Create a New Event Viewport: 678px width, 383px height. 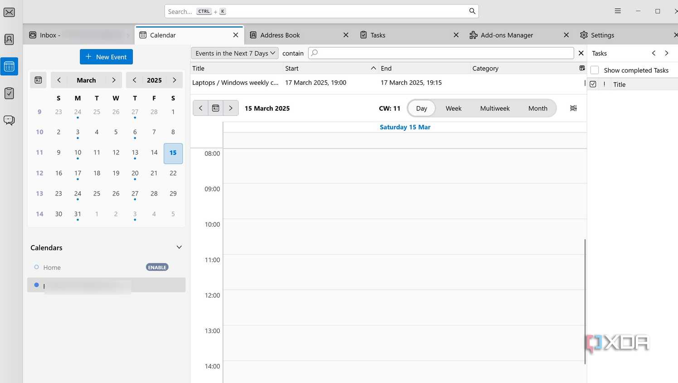click(x=106, y=57)
